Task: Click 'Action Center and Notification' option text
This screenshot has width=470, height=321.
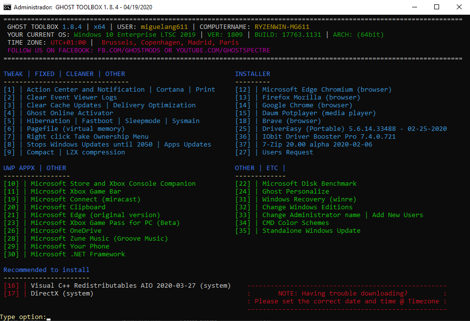Action: click(85, 90)
